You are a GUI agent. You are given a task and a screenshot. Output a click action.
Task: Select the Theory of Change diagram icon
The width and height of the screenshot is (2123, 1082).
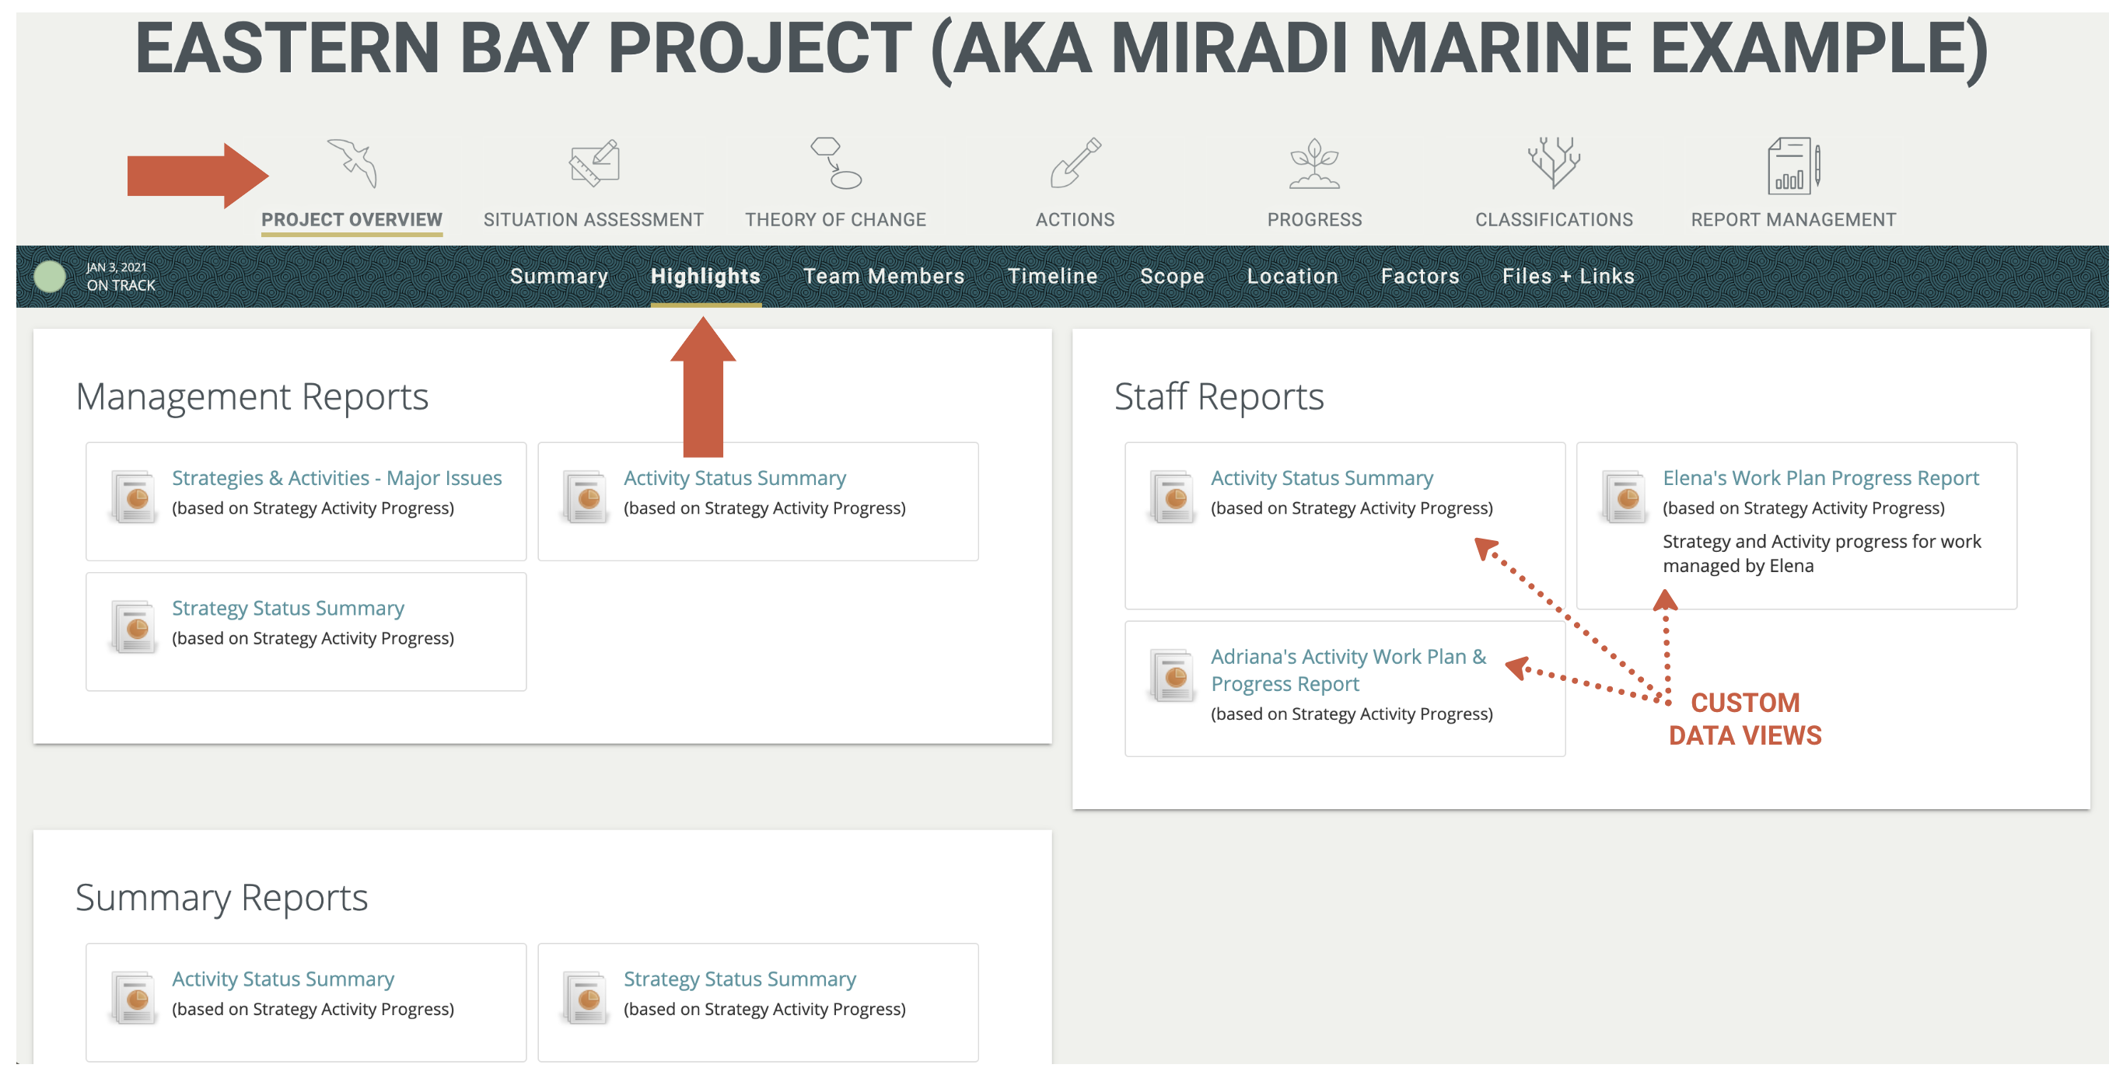(x=835, y=165)
